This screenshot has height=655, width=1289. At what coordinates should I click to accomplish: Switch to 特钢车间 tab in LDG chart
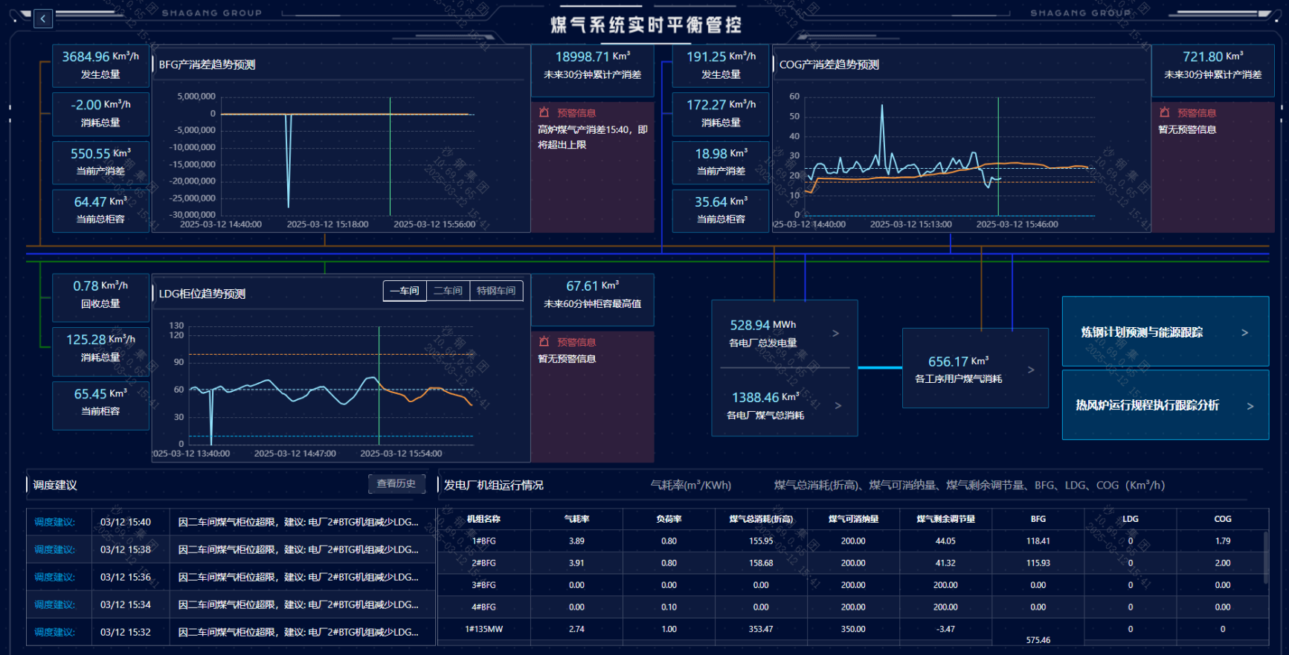tap(496, 291)
